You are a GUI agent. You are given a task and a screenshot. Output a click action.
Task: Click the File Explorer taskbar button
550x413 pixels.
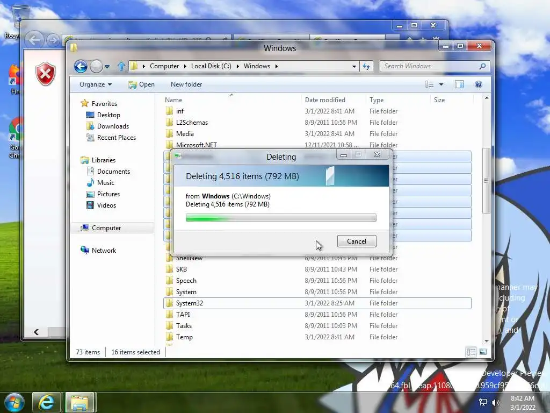[79, 402]
